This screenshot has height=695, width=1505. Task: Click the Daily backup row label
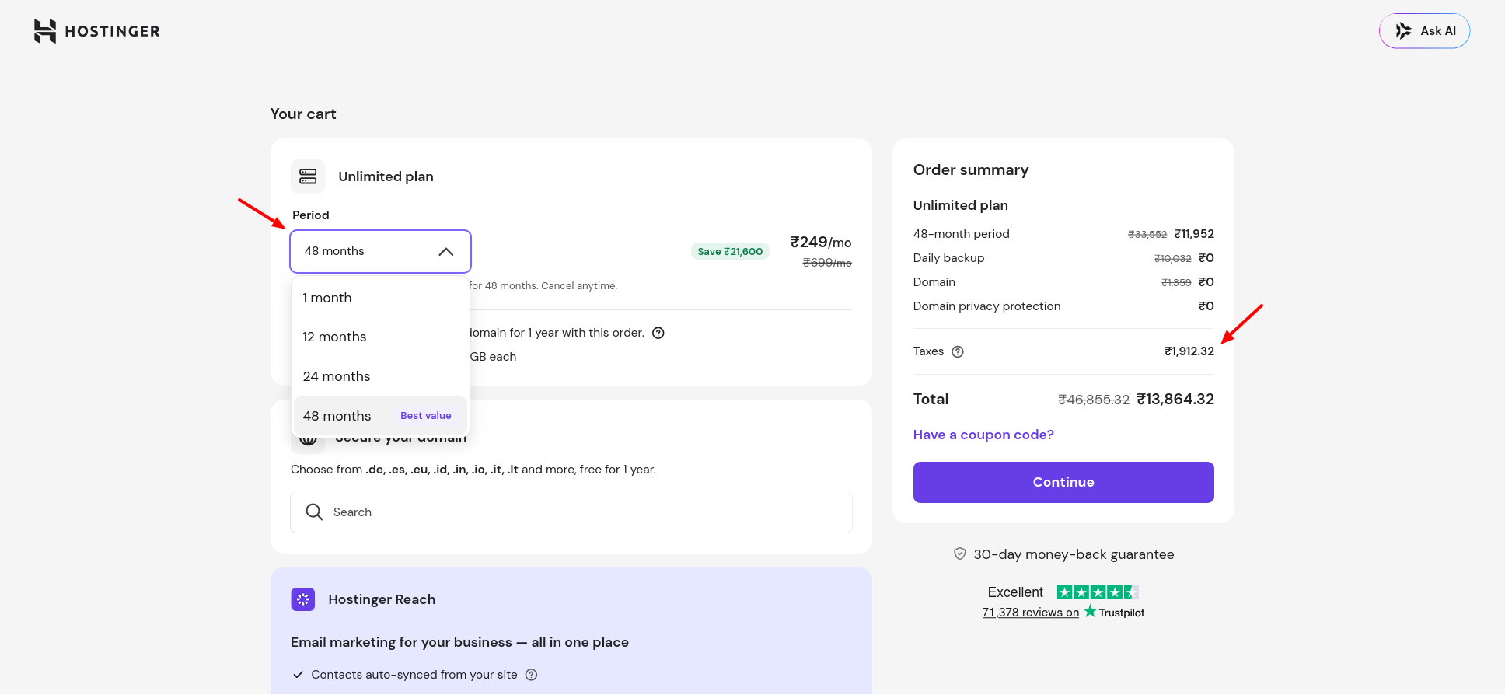tap(948, 258)
